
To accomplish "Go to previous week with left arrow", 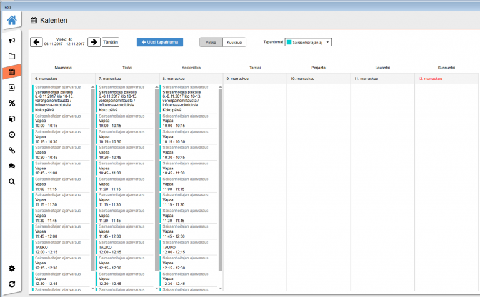I will click(x=36, y=42).
